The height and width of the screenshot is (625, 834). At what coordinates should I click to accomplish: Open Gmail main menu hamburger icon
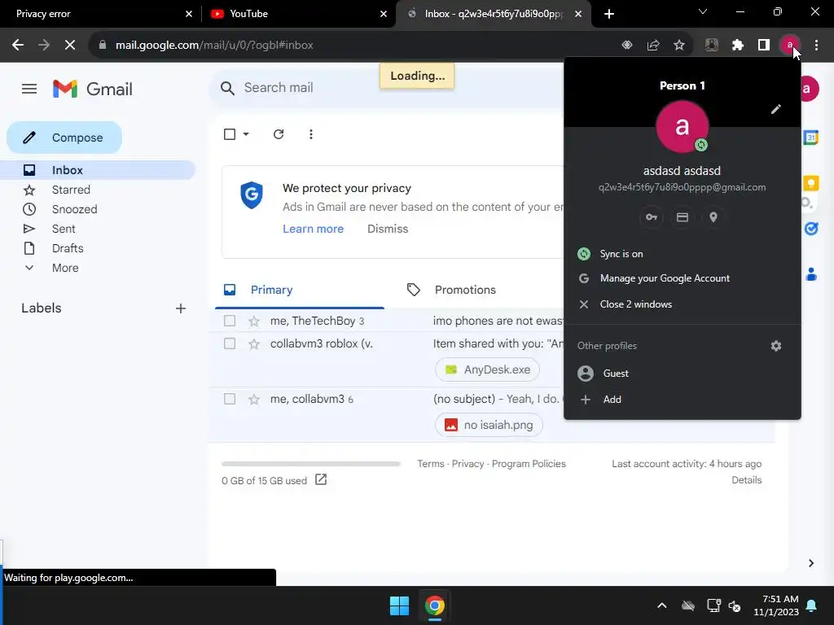(x=29, y=89)
